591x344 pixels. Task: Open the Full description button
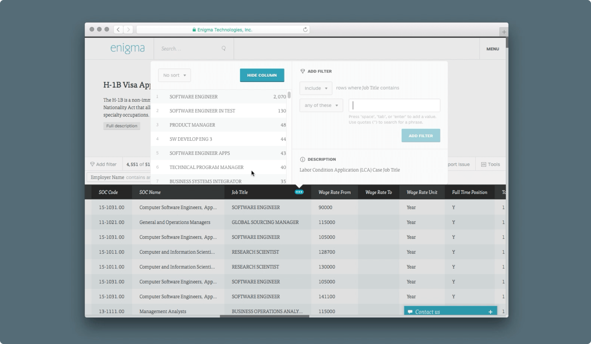(122, 126)
